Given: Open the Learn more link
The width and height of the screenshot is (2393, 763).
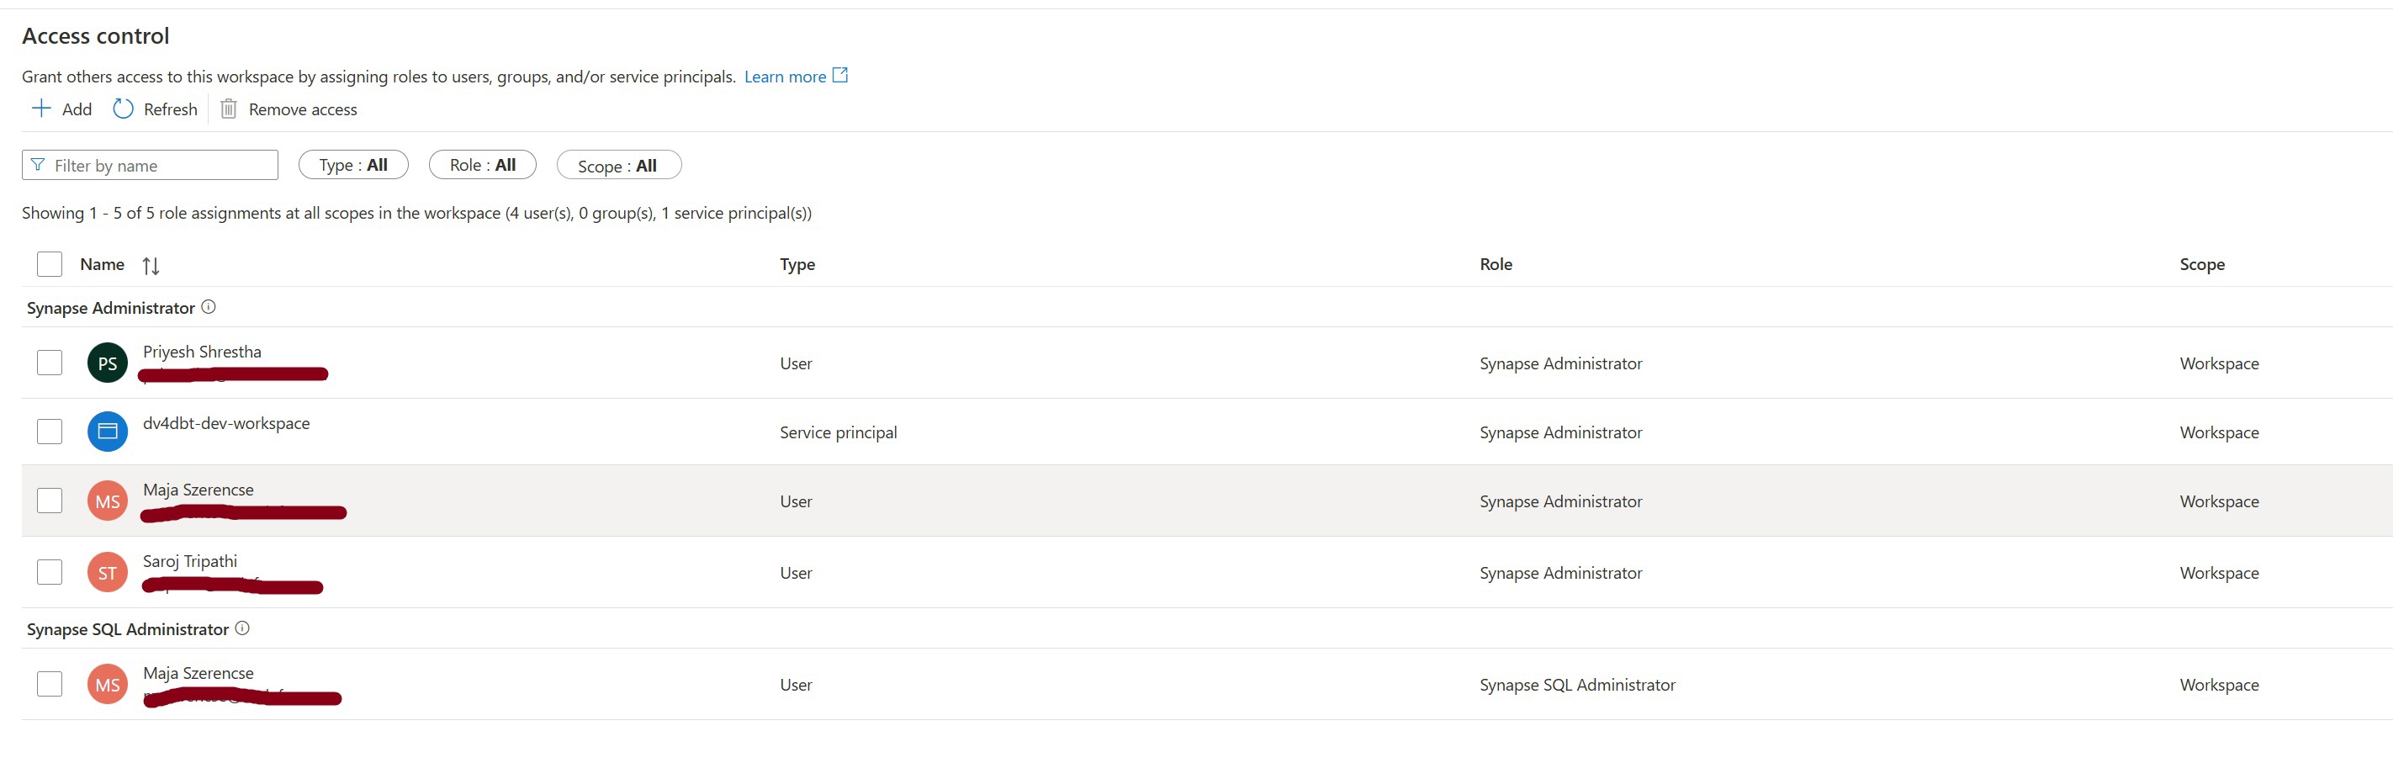Looking at the screenshot, I should click(x=785, y=77).
